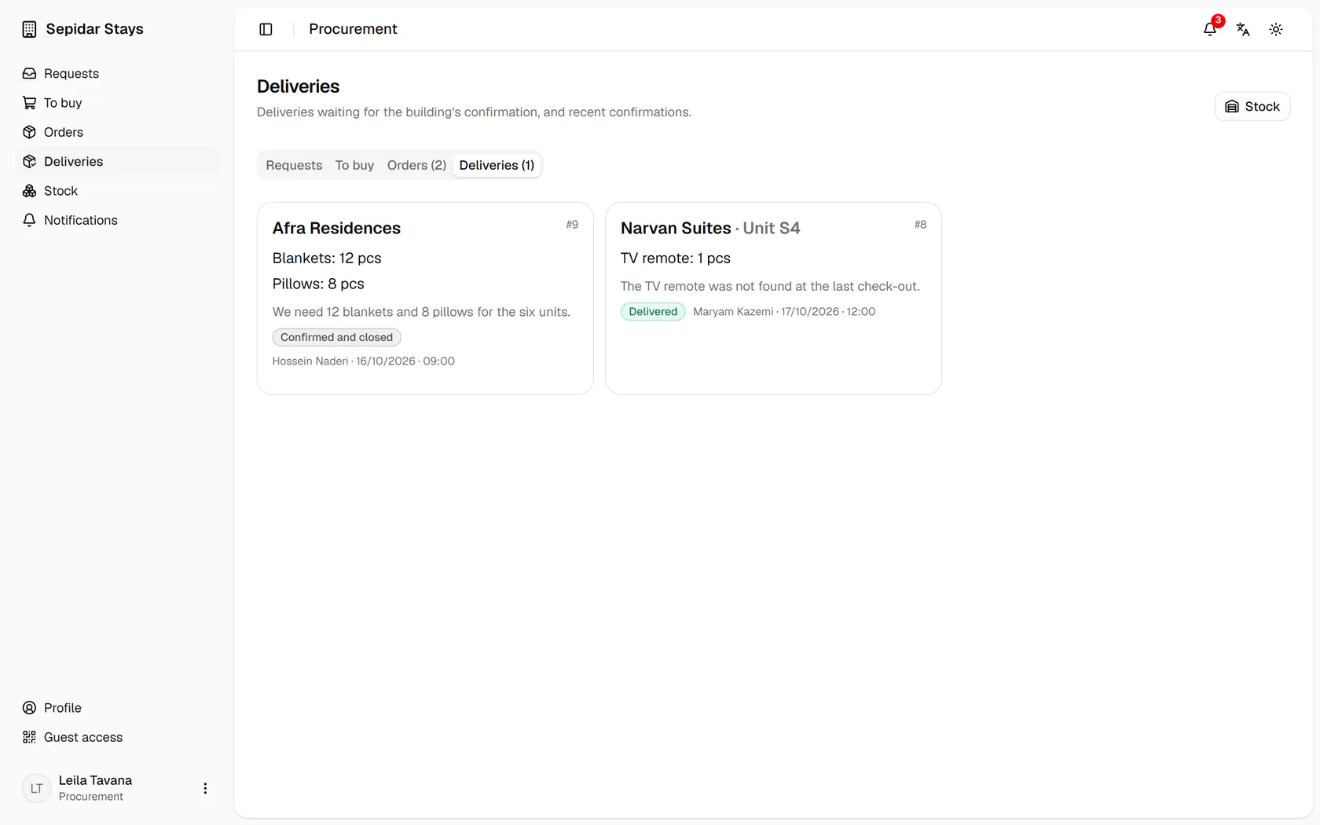Navigate to Orders in the sidebar
The width and height of the screenshot is (1320, 825).
pos(118,132)
